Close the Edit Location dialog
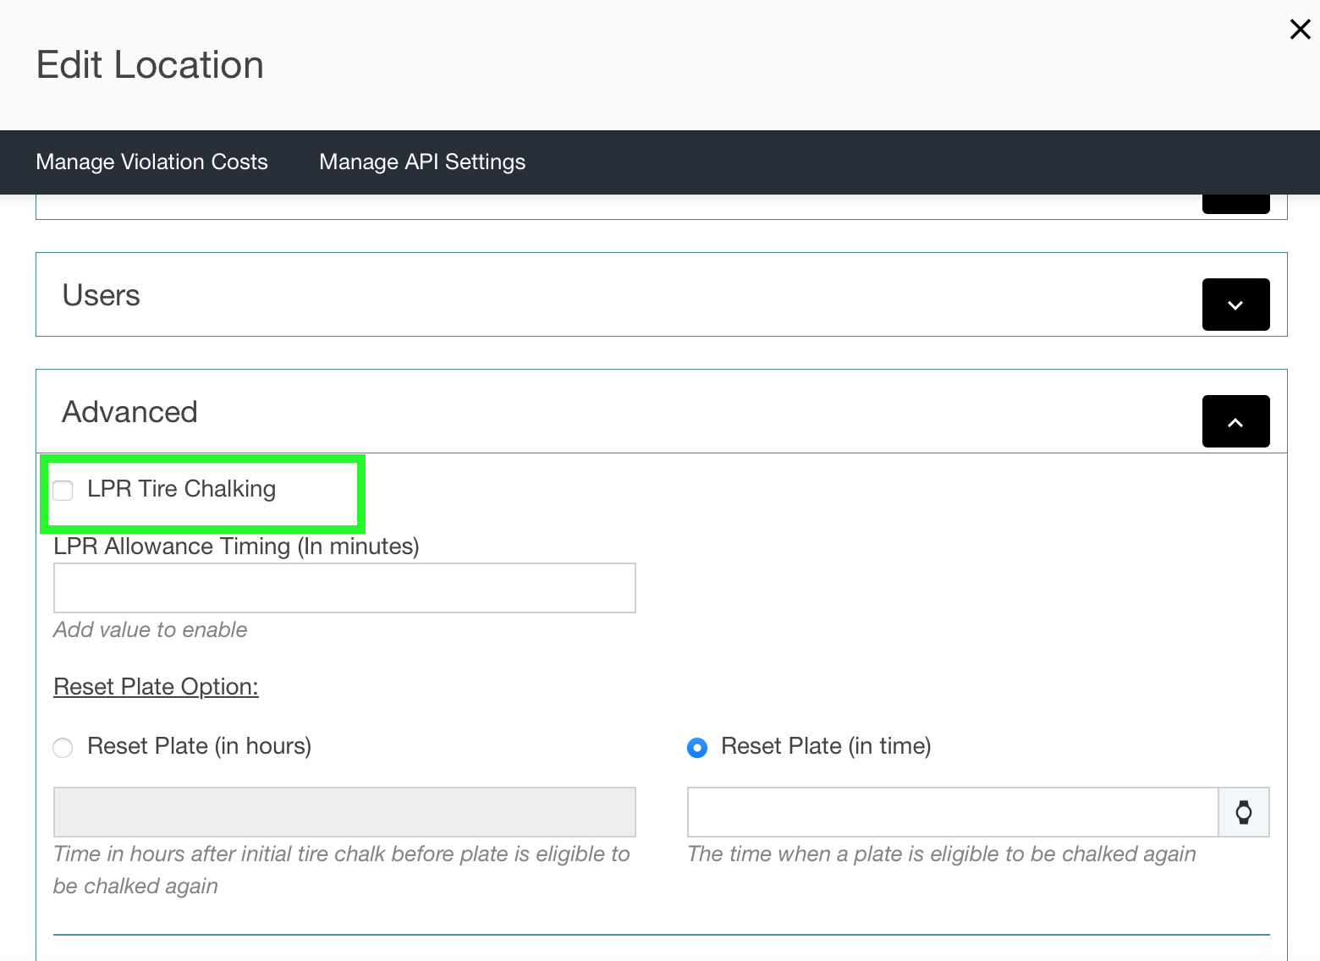The height and width of the screenshot is (961, 1320). coord(1300,30)
